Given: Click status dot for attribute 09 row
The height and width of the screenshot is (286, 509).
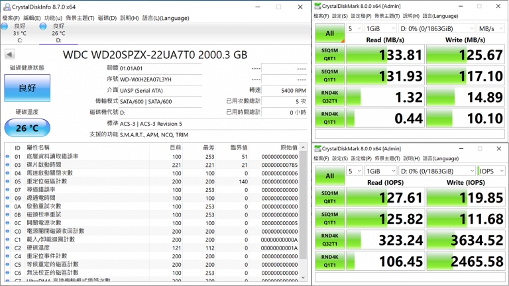Looking at the screenshot, I should [7, 198].
